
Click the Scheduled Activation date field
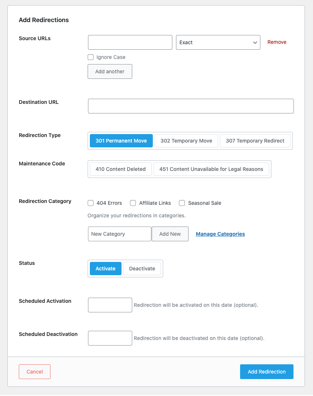(x=110, y=305)
